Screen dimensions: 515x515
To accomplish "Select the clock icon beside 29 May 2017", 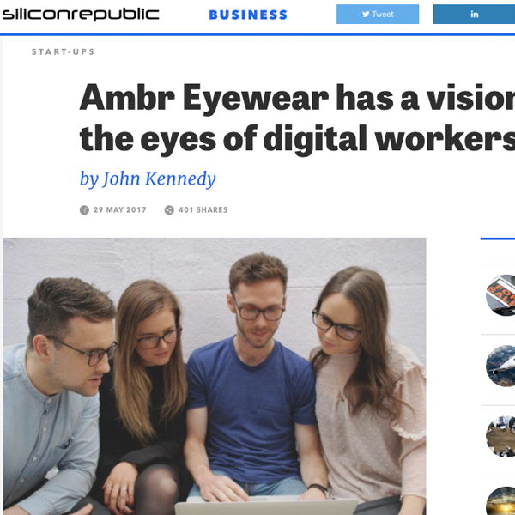I will tap(84, 210).
